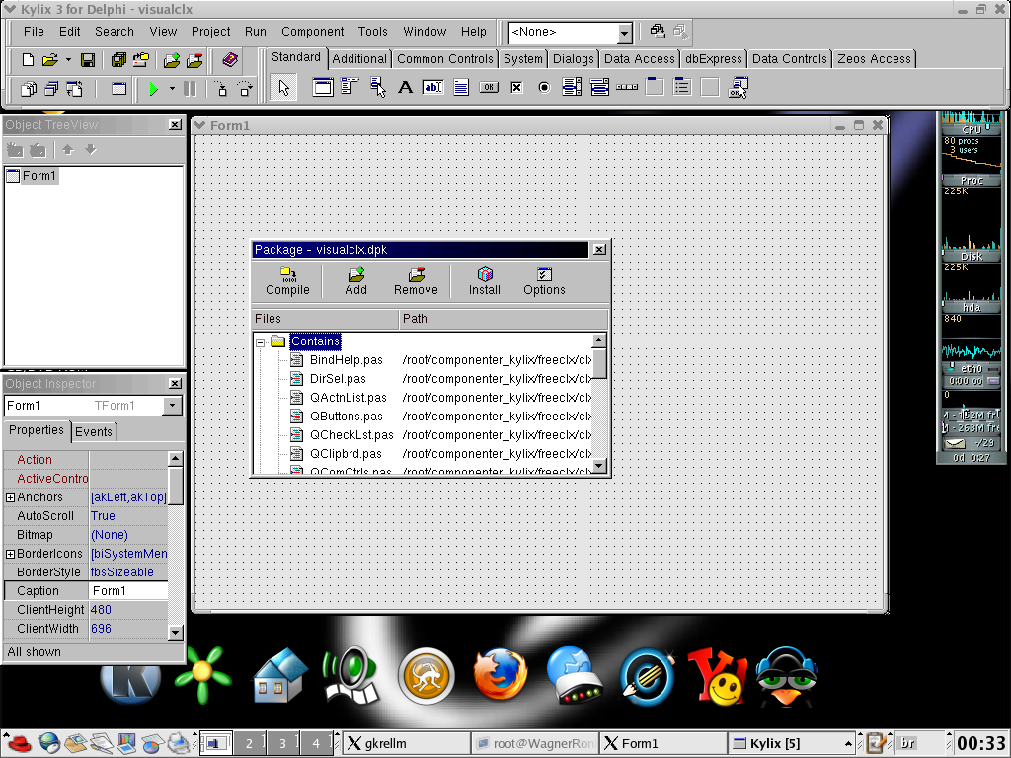
Task: Switch to the Events tab
Action: coord(94,432)
